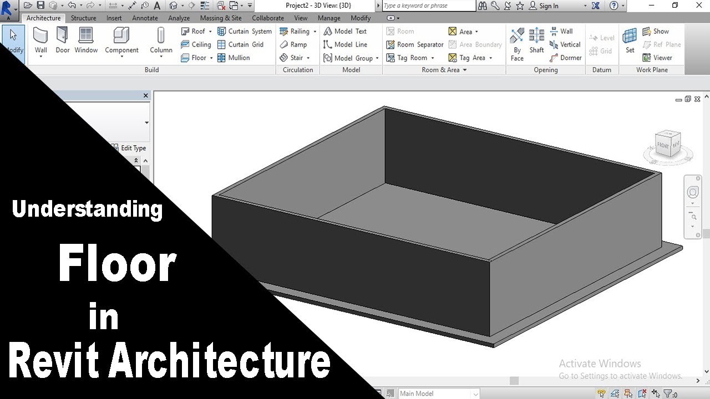710x399 pixels.
Task: Open the Sign In dropdown arrow
Action: [585, 6]
